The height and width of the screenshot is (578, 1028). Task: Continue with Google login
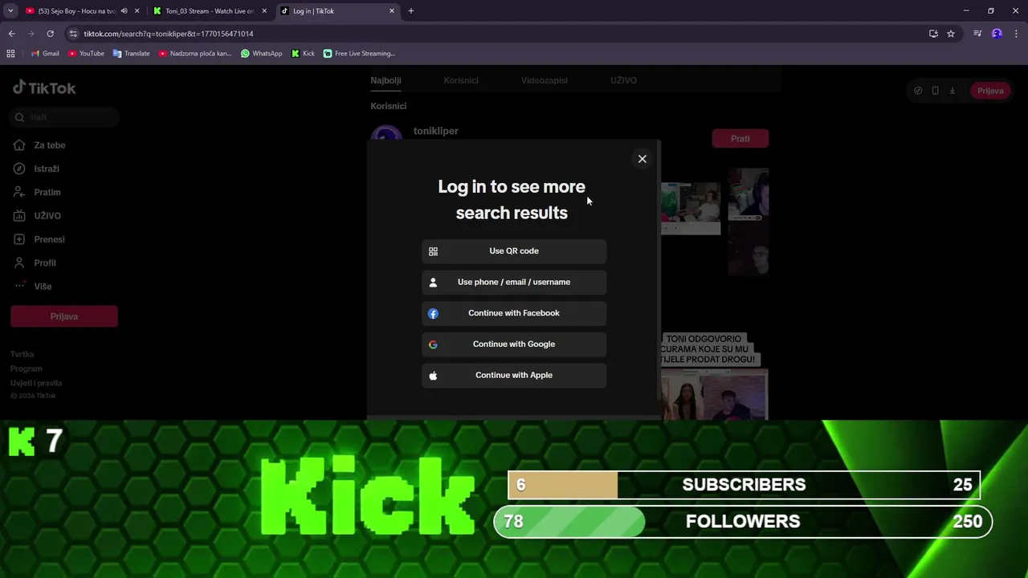(514, 344)
